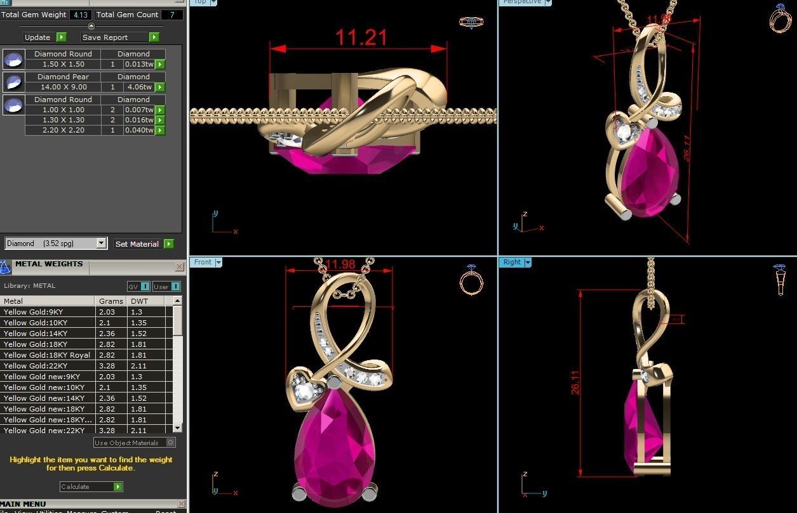Image resolution: width=797 pixels, height=513 pixels.
Task: Click the green arrow next to 0.016tw
Action: [160, 120]
